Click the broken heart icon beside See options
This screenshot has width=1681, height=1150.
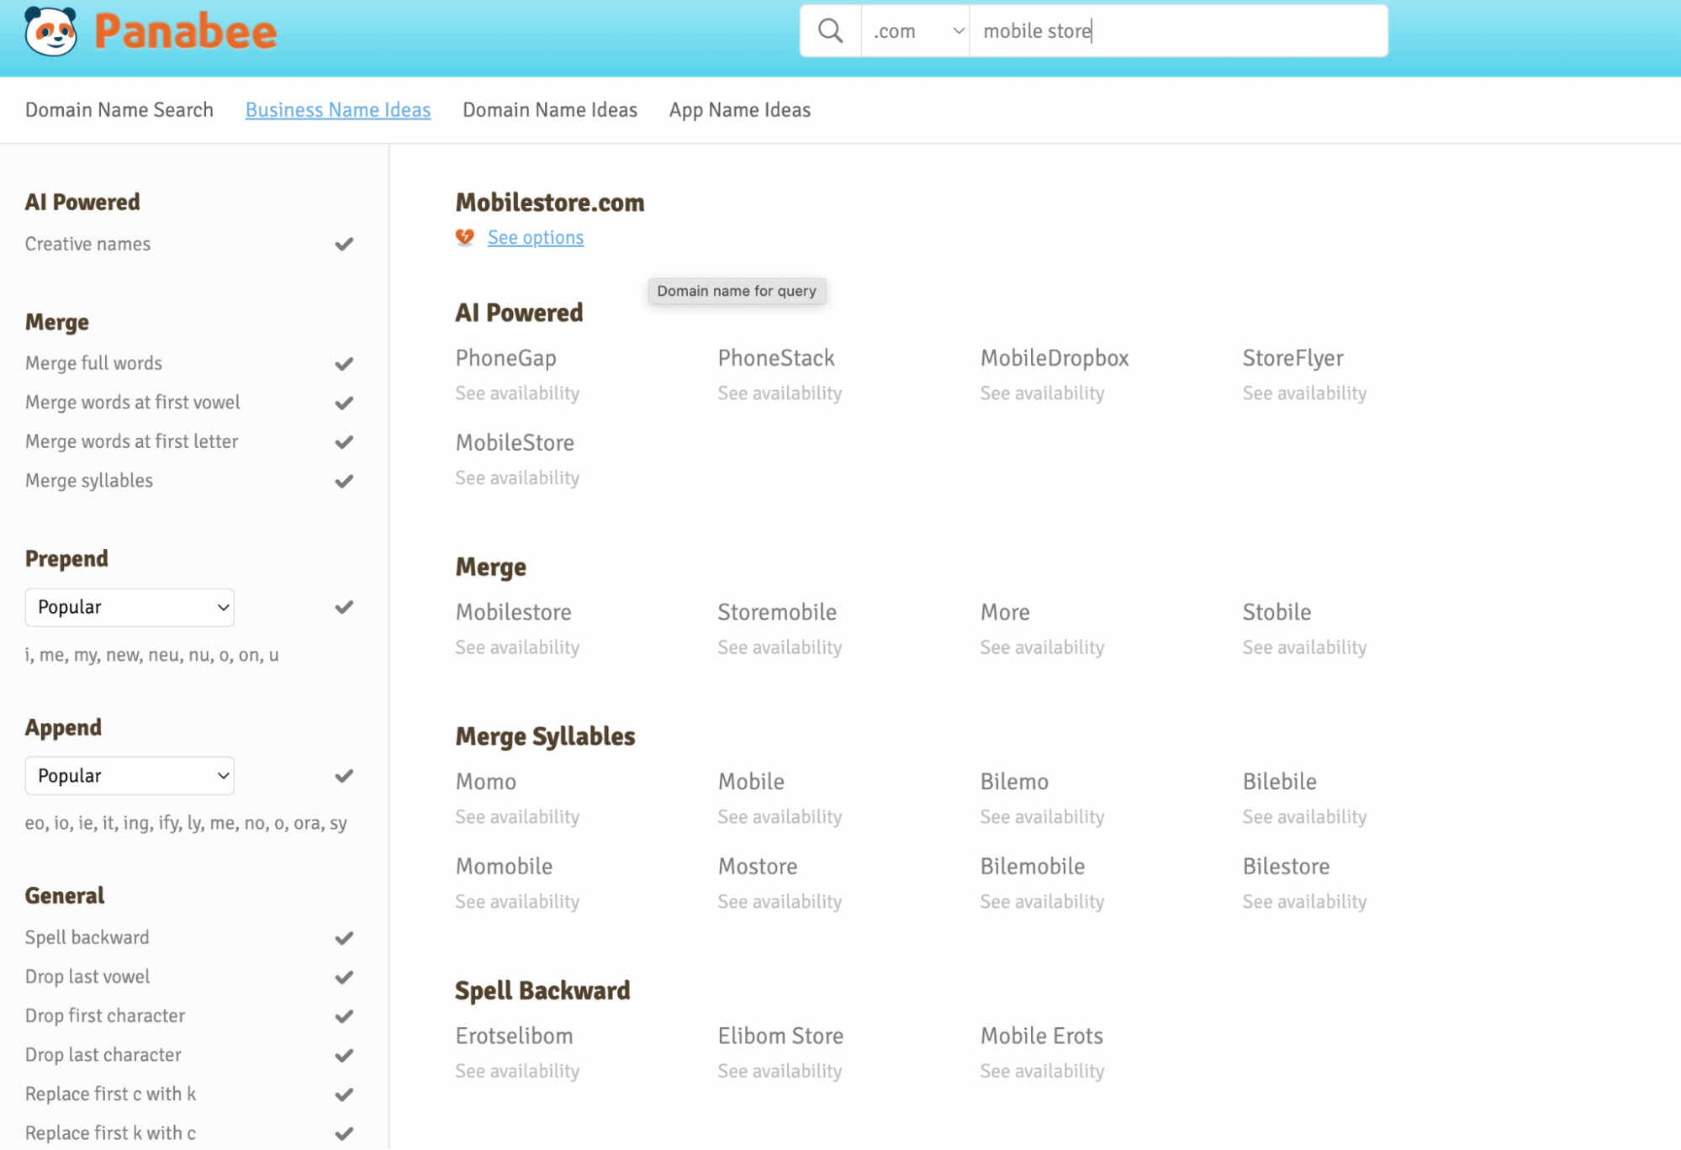pos(465,238)
